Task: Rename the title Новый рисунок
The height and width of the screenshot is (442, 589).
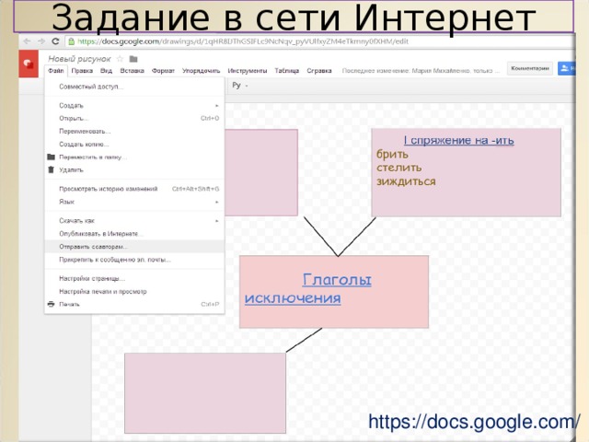Action: 79,59
